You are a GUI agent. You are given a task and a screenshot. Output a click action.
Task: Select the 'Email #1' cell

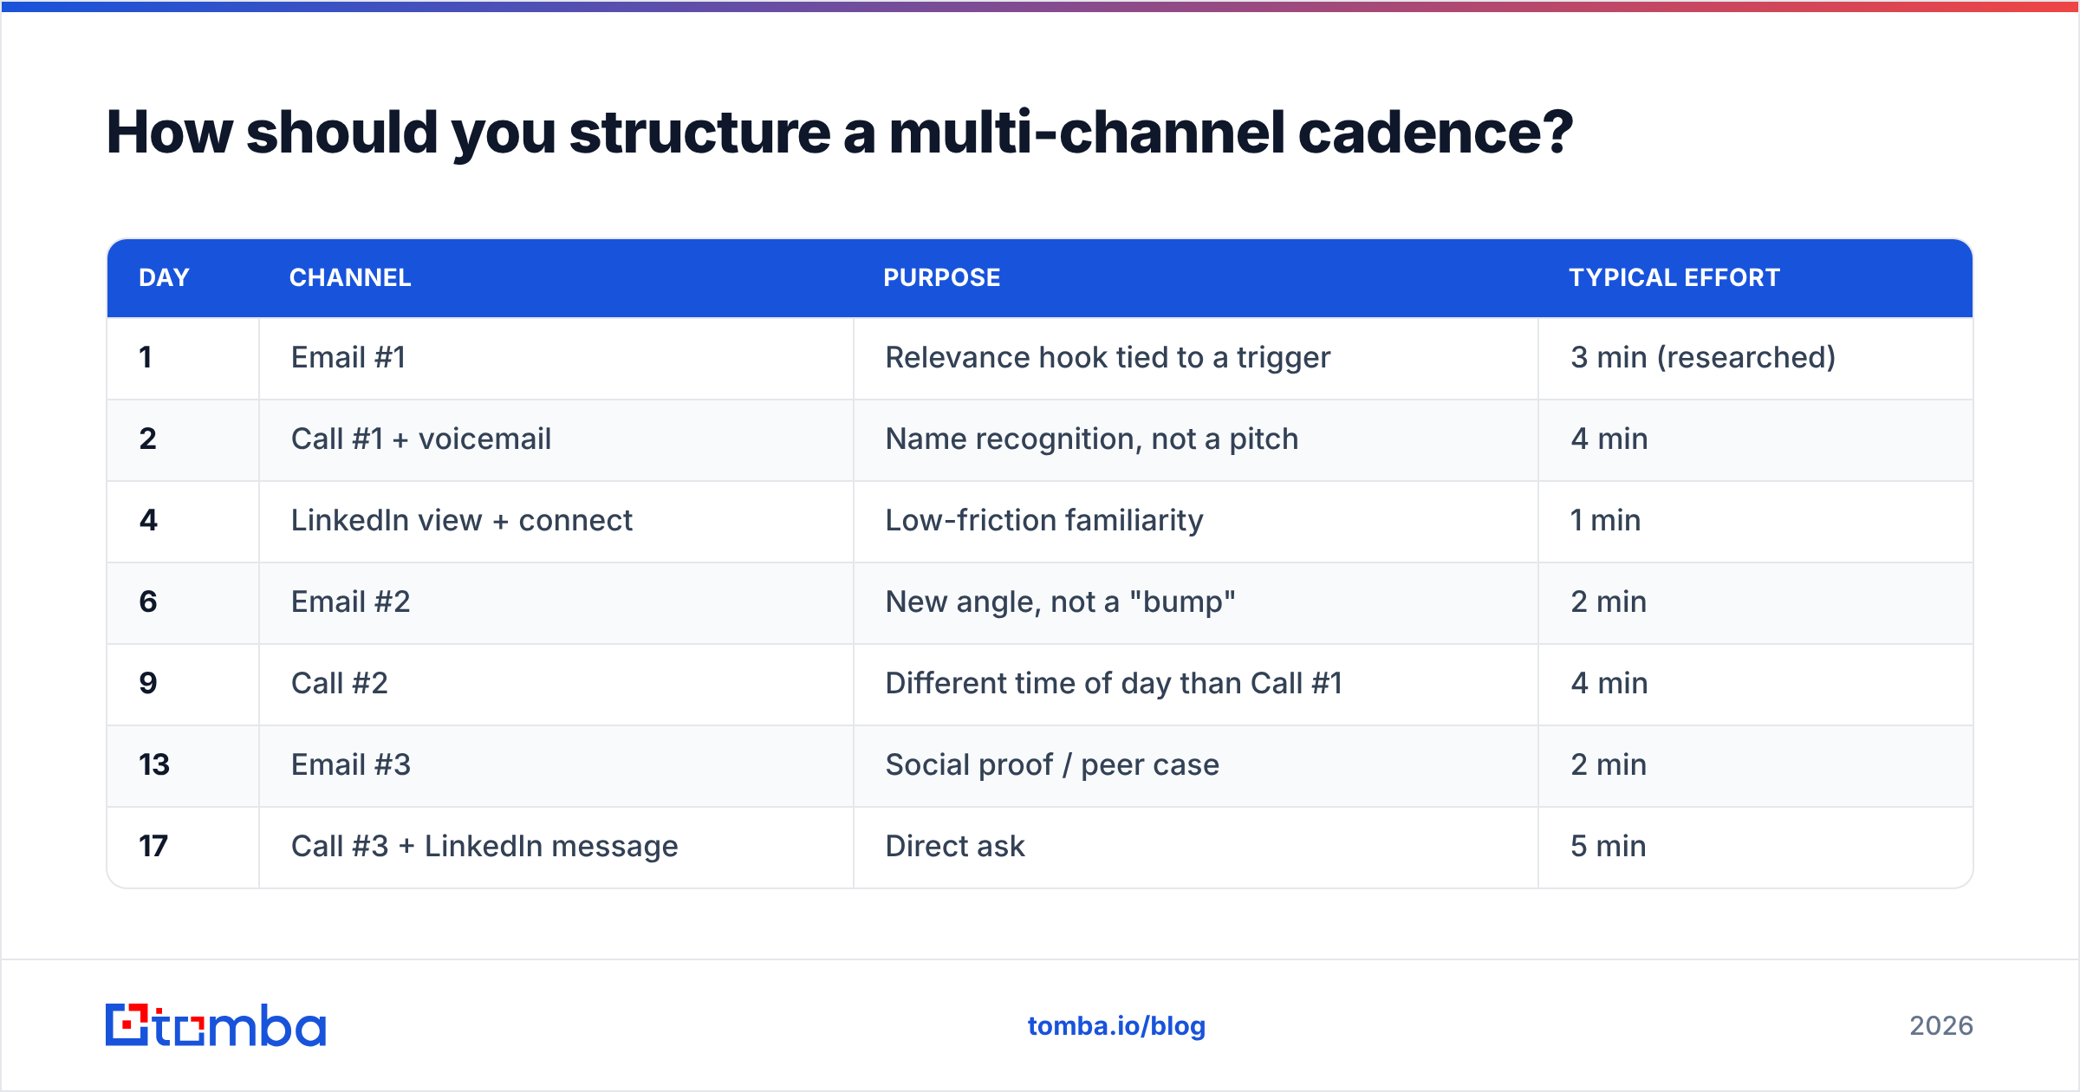[x=556, y=358]
